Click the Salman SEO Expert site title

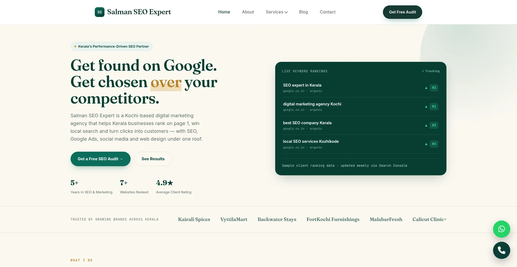pyautogui.click(x=139, y=12)
